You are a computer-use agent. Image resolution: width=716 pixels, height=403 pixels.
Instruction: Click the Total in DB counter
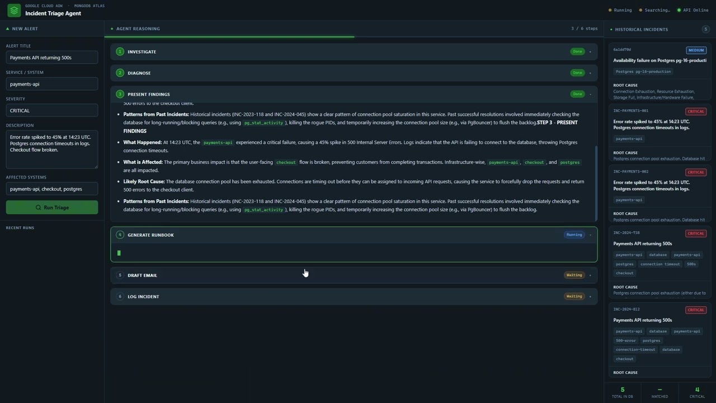point(623,392)
